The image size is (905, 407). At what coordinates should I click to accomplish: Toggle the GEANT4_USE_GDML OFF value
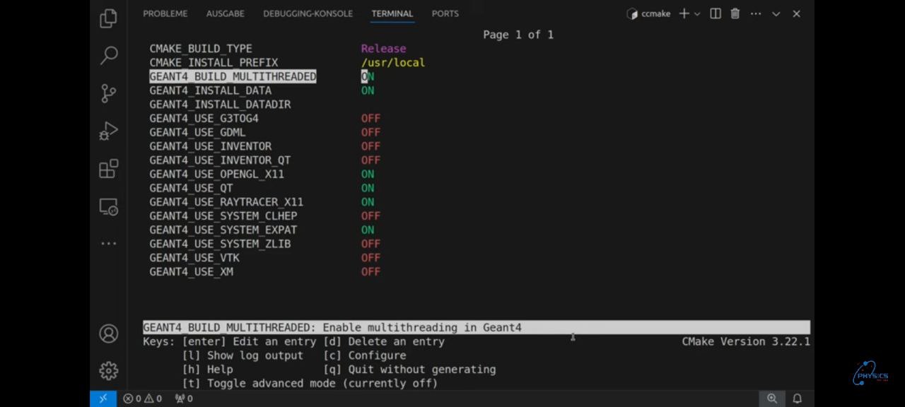tap(370, 132)
